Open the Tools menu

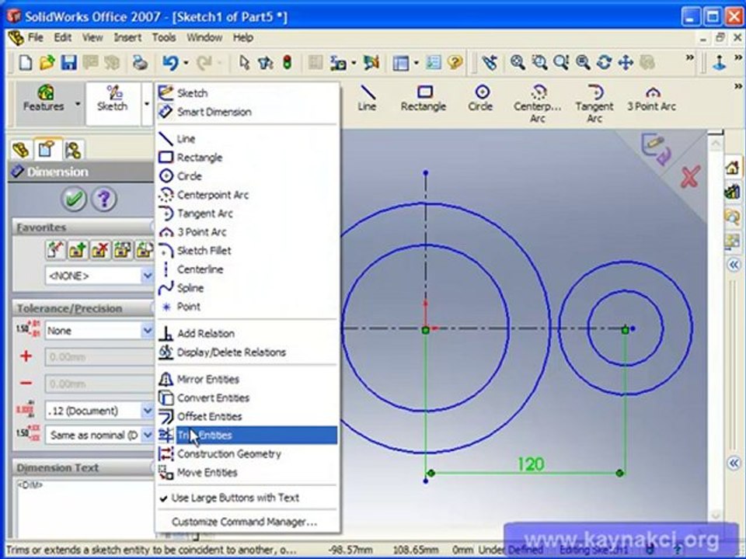pos(164,37)
